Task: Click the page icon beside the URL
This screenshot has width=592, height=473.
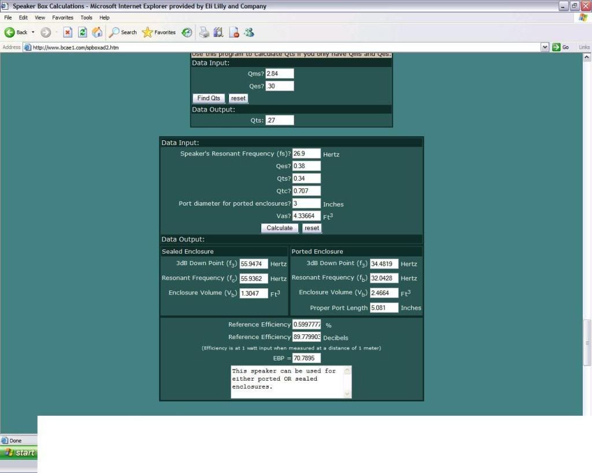Action: click(x=28, y=47)
